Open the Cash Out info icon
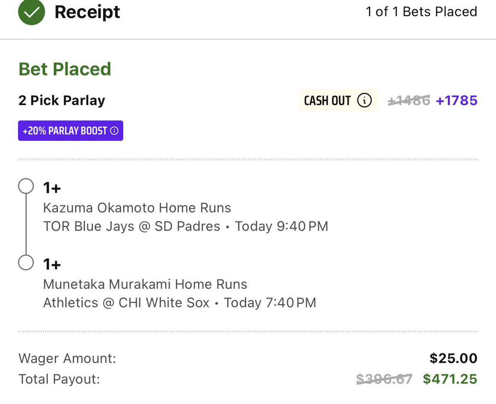This screenshot has height=404, width=496. point(364,100)
